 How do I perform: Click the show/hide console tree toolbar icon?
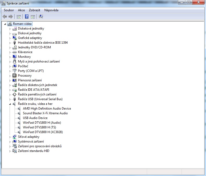19,16
